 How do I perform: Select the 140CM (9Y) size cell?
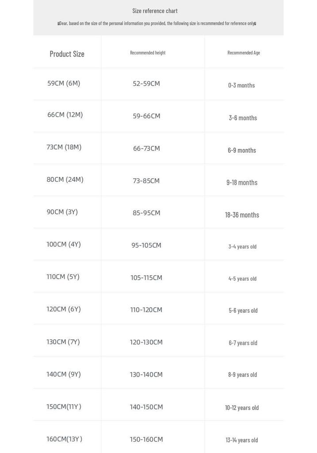pyautogui.click(x=64, y=374)
